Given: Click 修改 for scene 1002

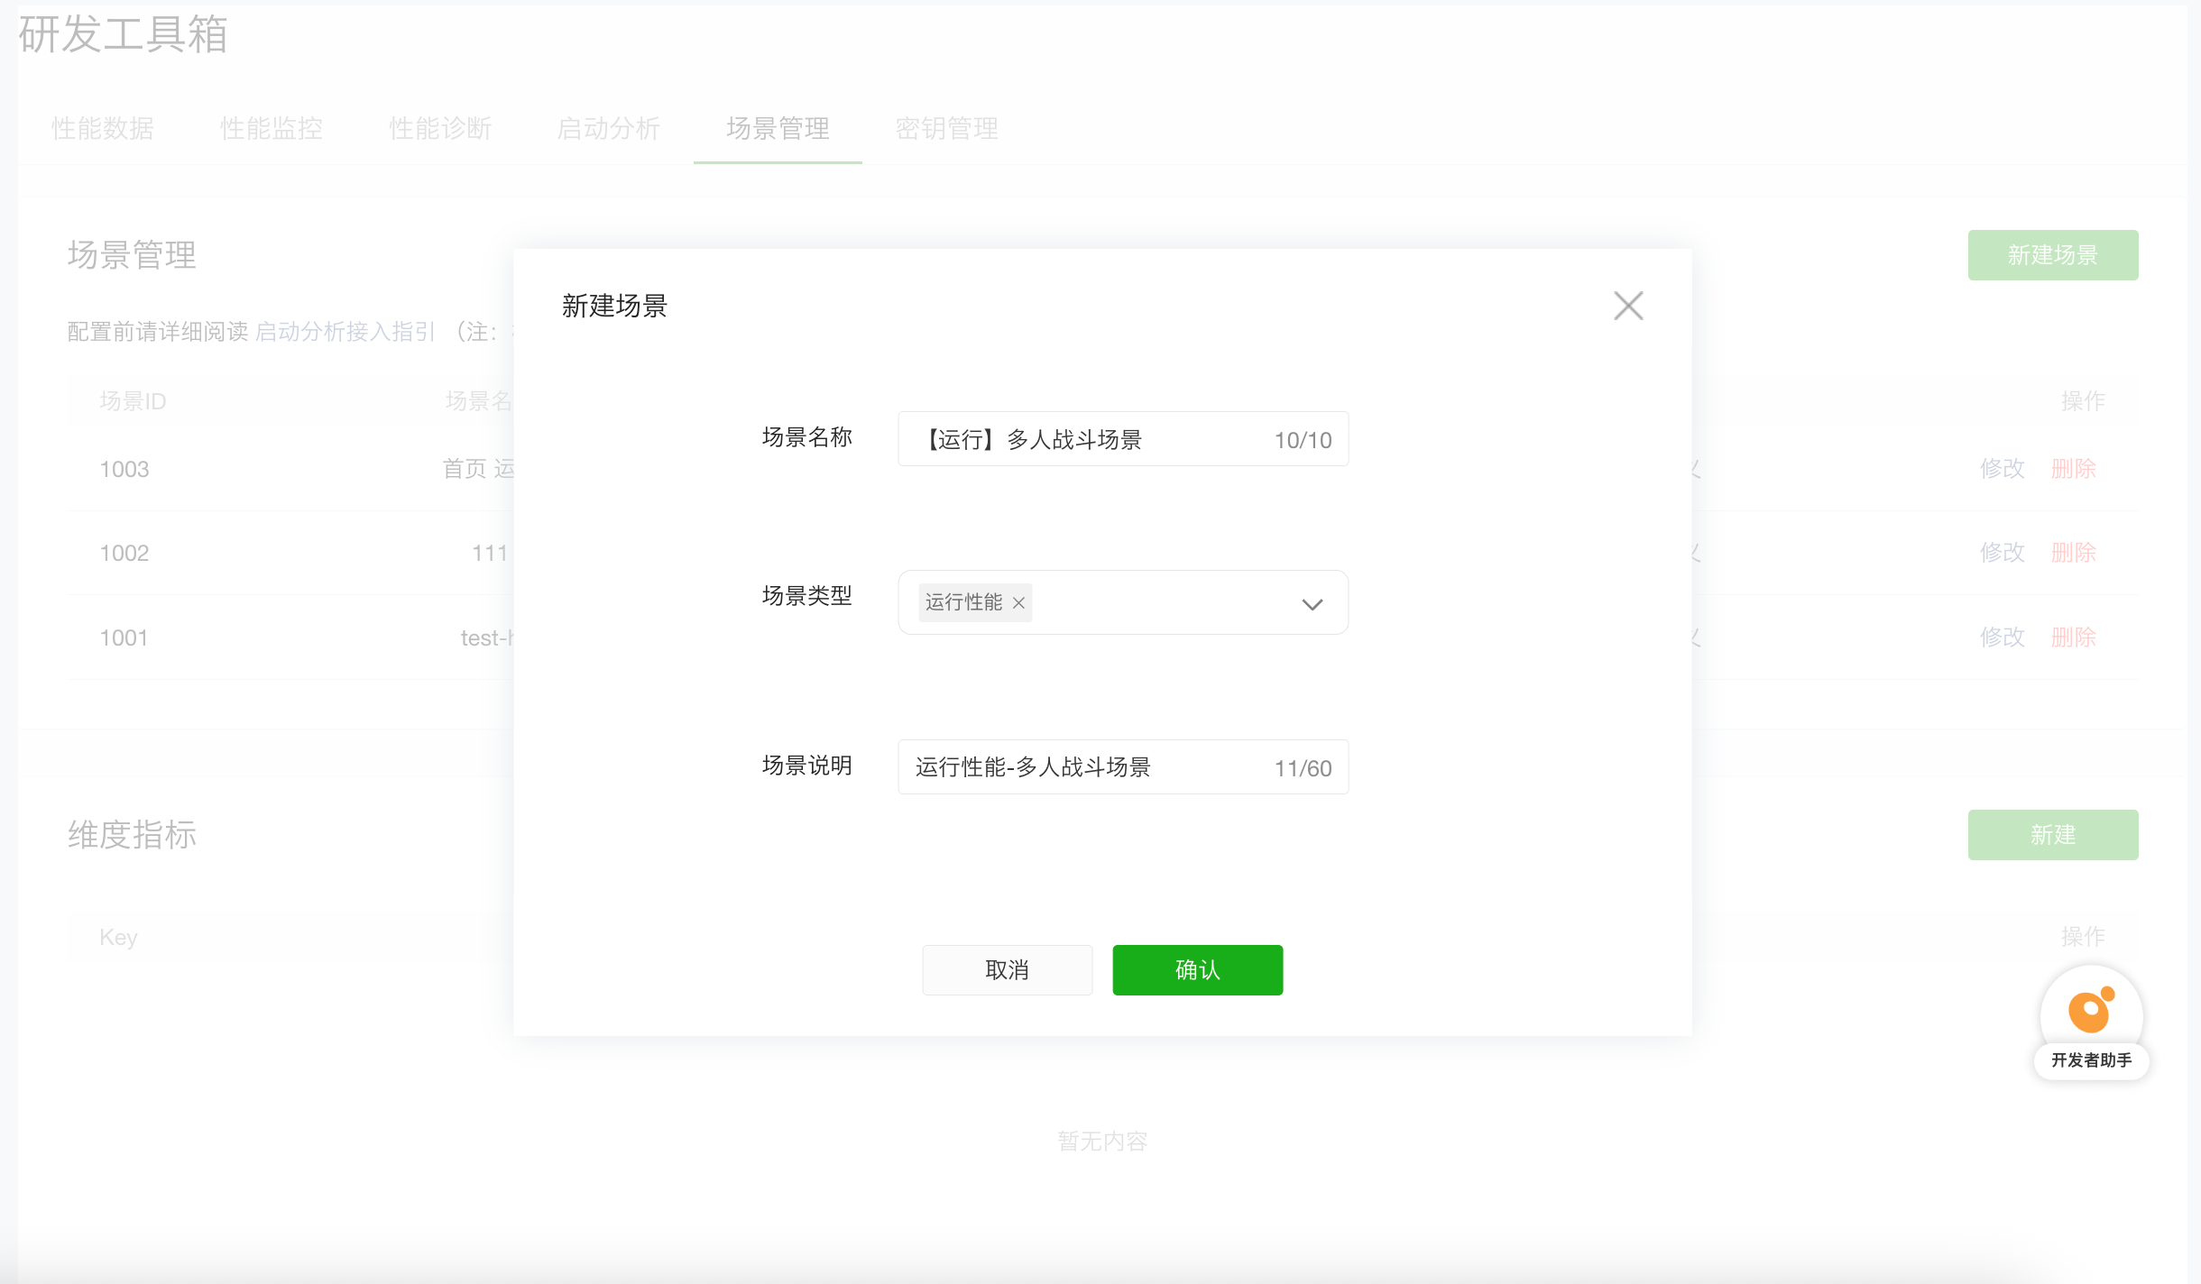Looking at the screenshot, I should coord(2003,553).
